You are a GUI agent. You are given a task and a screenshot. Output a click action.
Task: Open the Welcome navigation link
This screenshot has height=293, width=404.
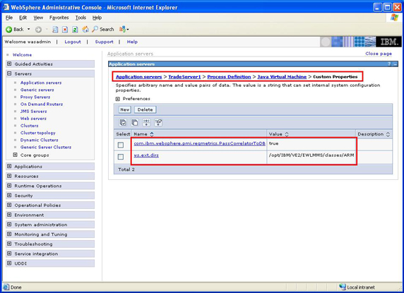point(22,55)
